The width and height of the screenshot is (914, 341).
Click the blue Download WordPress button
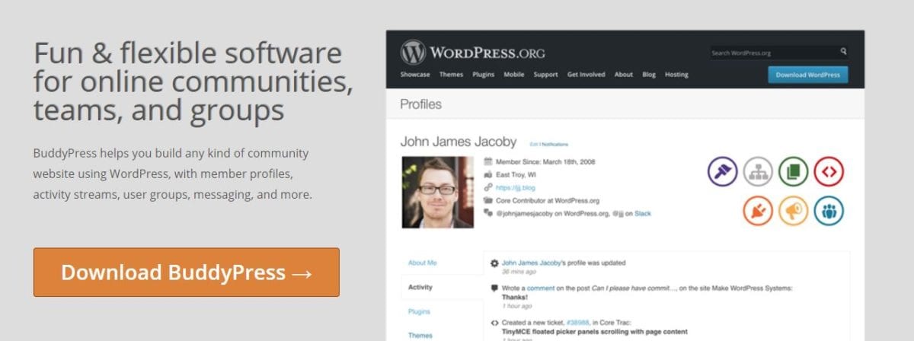coord(807,75)
